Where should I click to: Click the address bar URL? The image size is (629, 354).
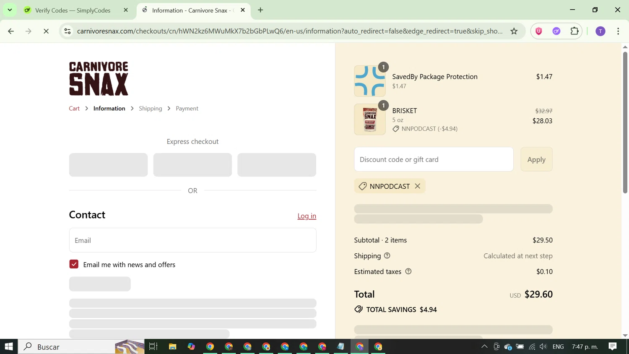click(289, 31)
